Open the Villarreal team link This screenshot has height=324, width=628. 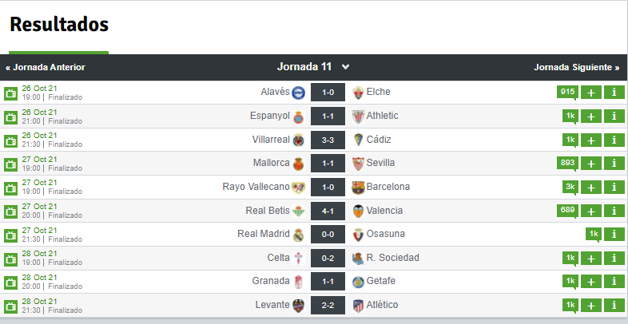(271, 140)
